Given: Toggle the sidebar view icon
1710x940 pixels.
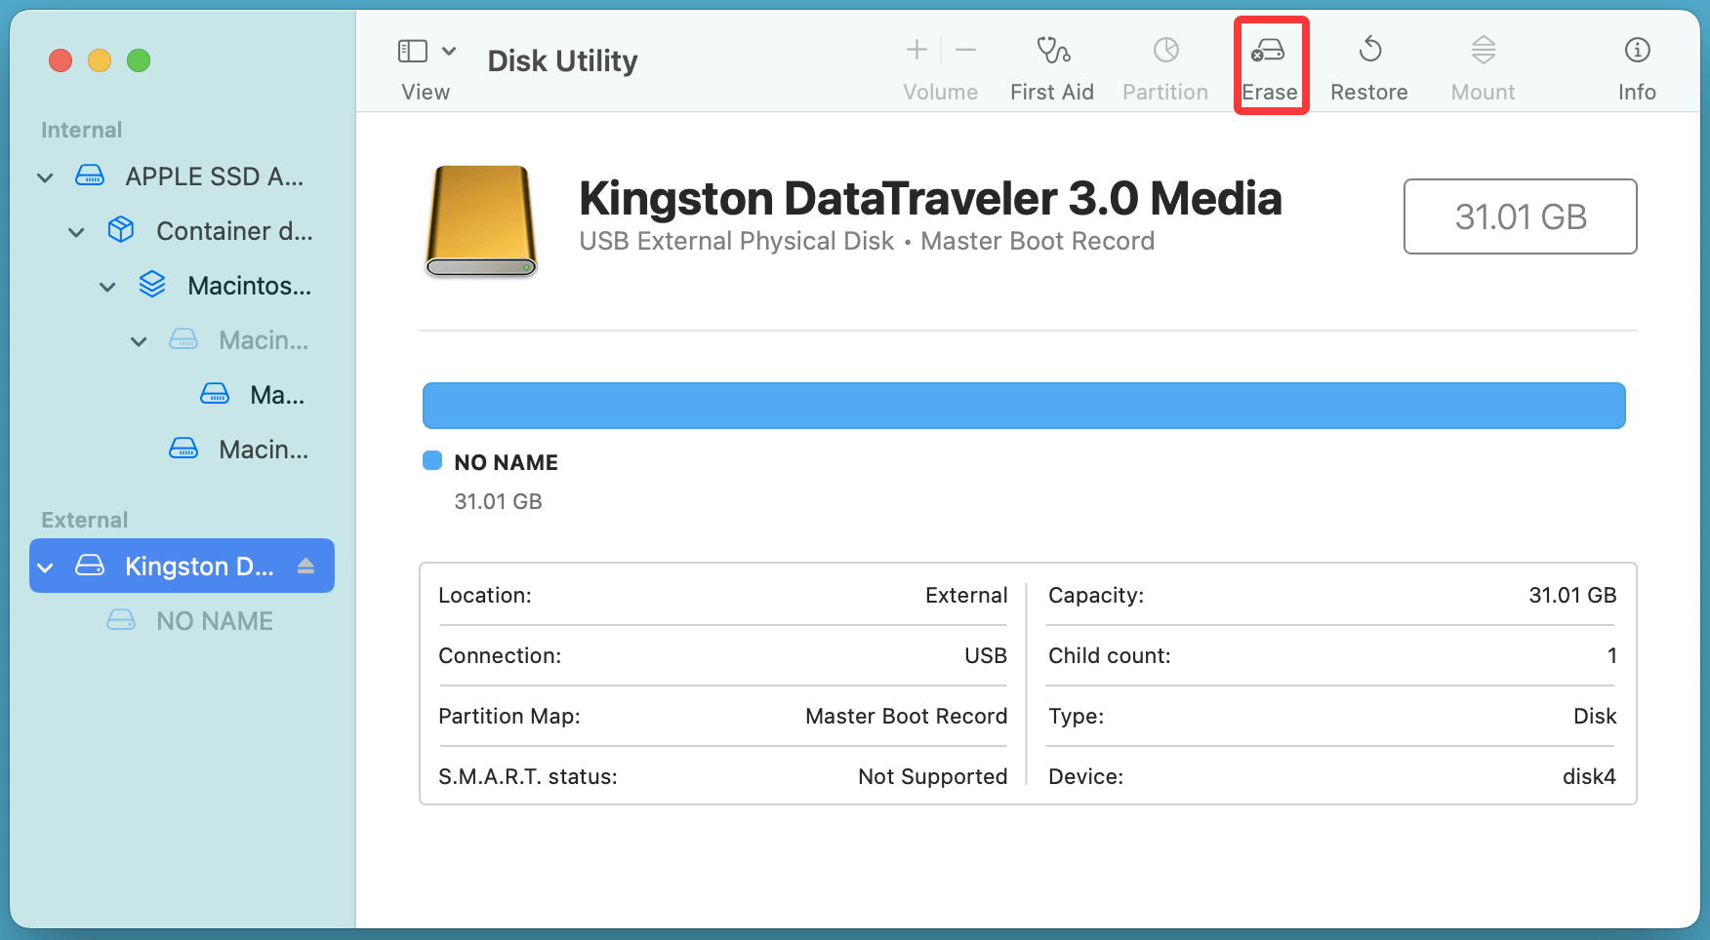Looking at the screenshot, I should (412, 49).
